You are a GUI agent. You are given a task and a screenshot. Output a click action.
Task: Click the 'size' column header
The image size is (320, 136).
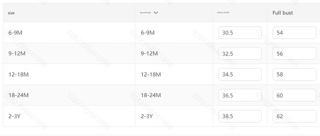[x=11, y=13]
